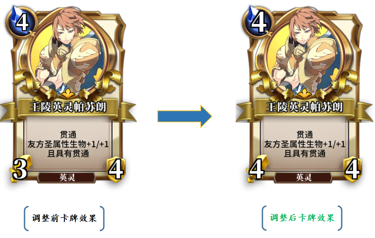The height and width of the screenshot is (238, 375).
Task: Click 贯通 keyword on the right card
Action: 305,135
